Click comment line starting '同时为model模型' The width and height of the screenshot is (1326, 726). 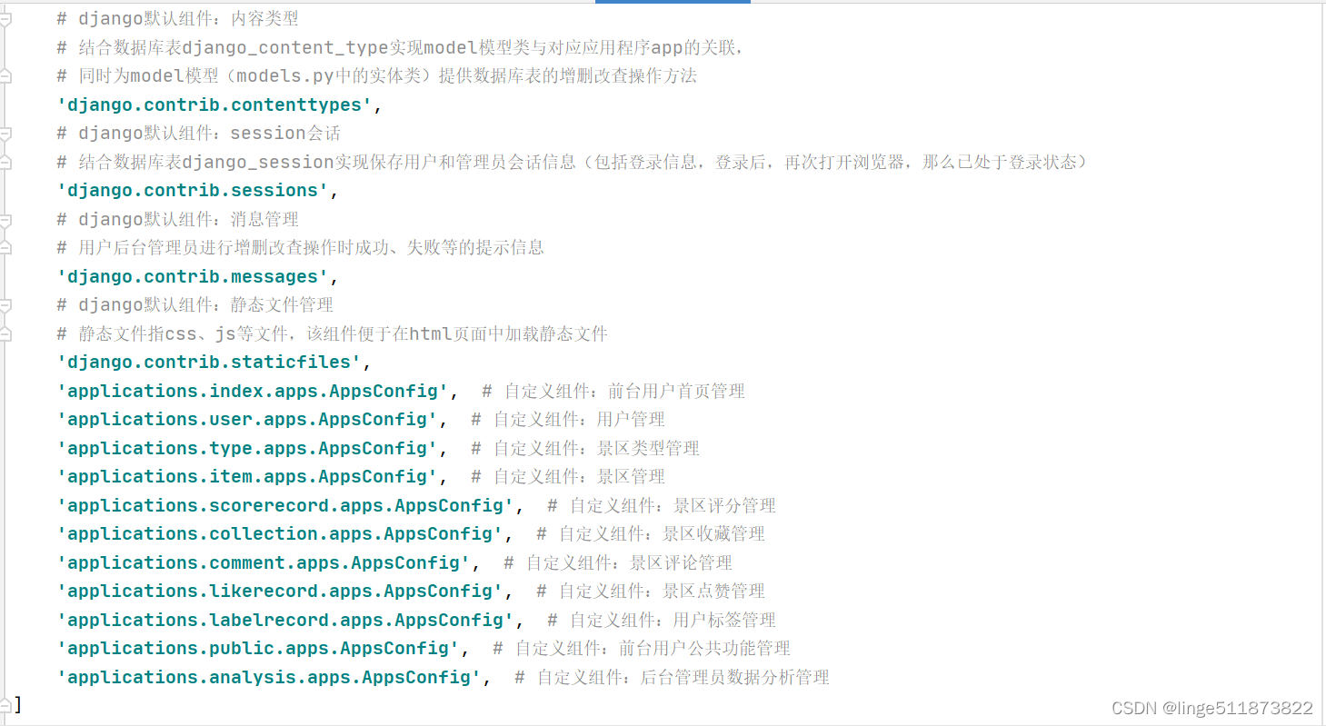click(377, 76)
